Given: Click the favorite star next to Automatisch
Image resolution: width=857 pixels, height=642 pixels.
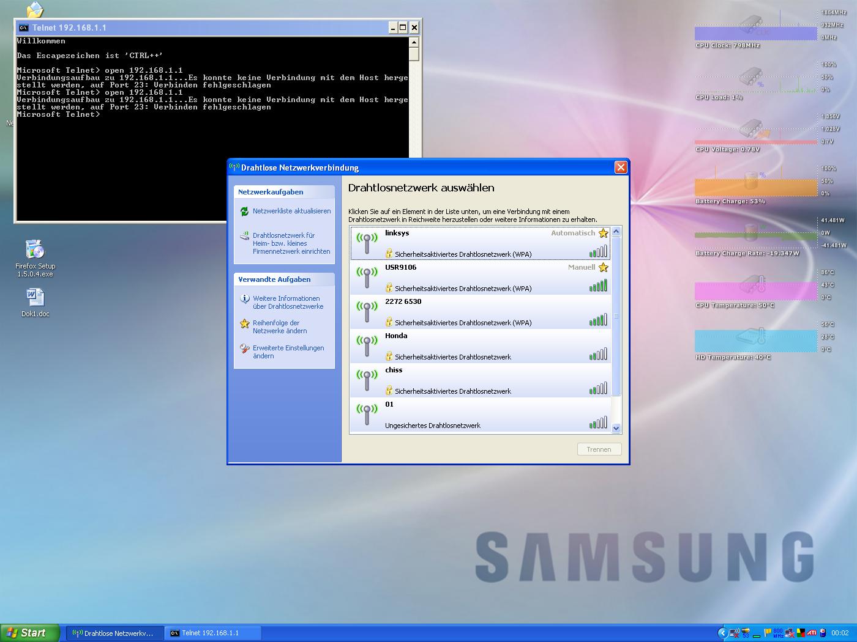Looking at the screenshot, I should point(604,233).
